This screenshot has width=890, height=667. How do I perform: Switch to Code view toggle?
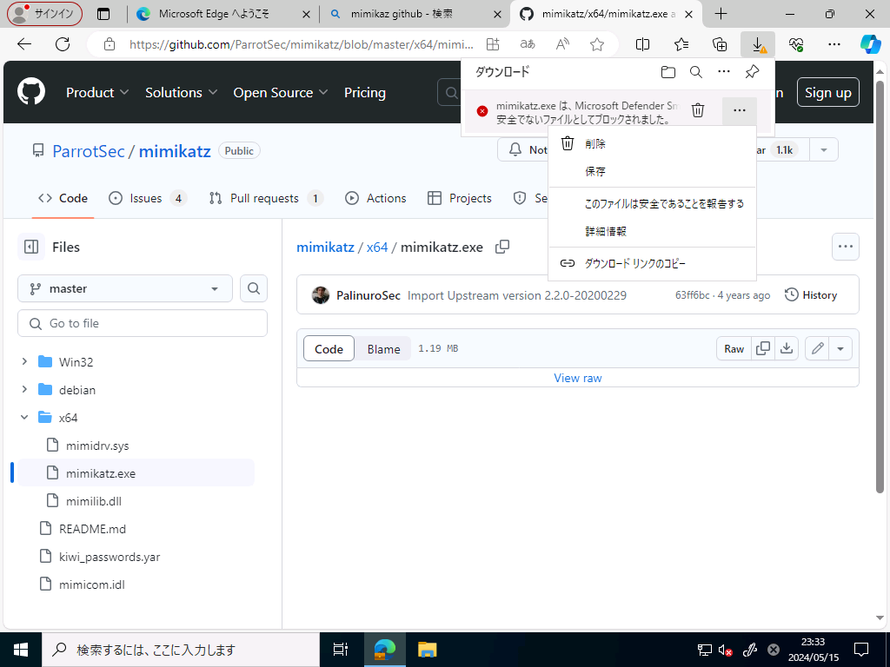click(x=329, y=349)
